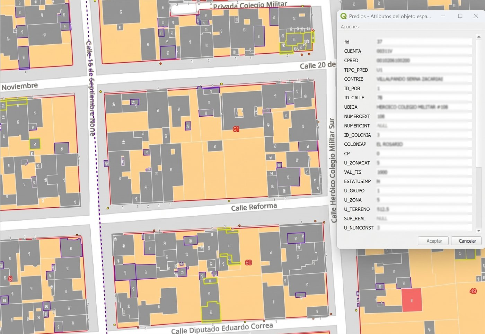This screenshot has height=334, width=485.
Task: Place the cursor in the CONTRIB value field
Action: tap(424, 79)
